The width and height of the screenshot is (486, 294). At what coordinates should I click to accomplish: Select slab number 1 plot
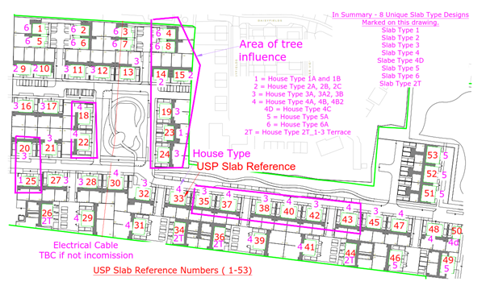point(40,29)
